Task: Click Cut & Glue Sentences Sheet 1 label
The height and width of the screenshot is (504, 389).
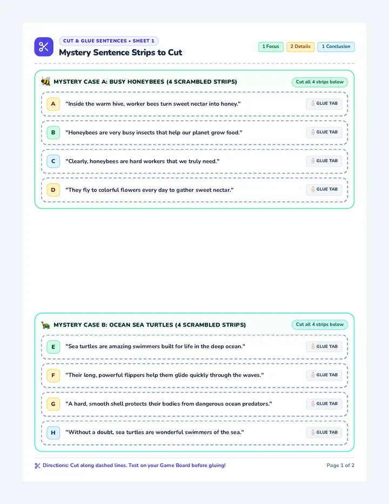Action: (109, 41)
